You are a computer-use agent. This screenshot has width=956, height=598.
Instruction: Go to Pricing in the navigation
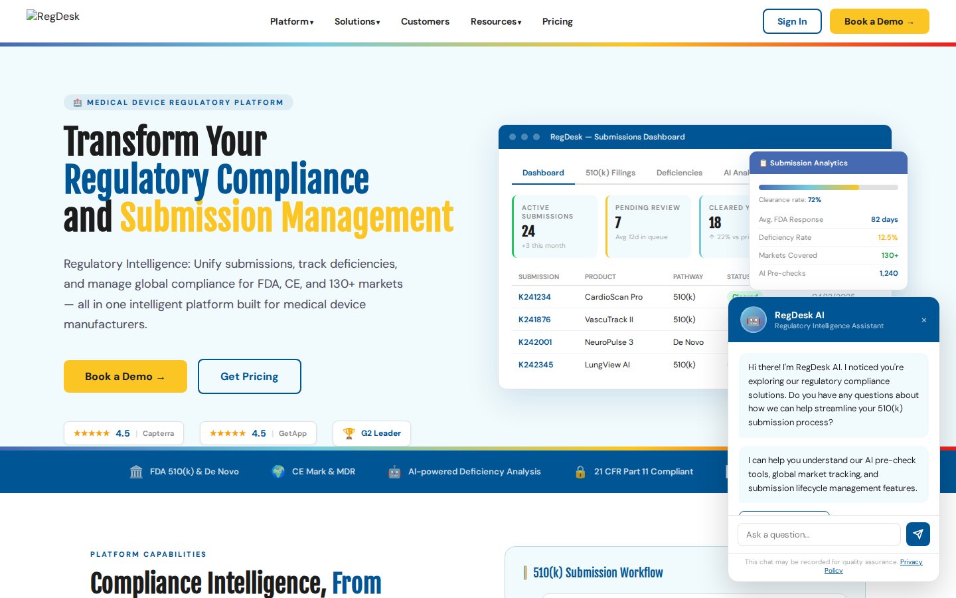coord(558,21)
